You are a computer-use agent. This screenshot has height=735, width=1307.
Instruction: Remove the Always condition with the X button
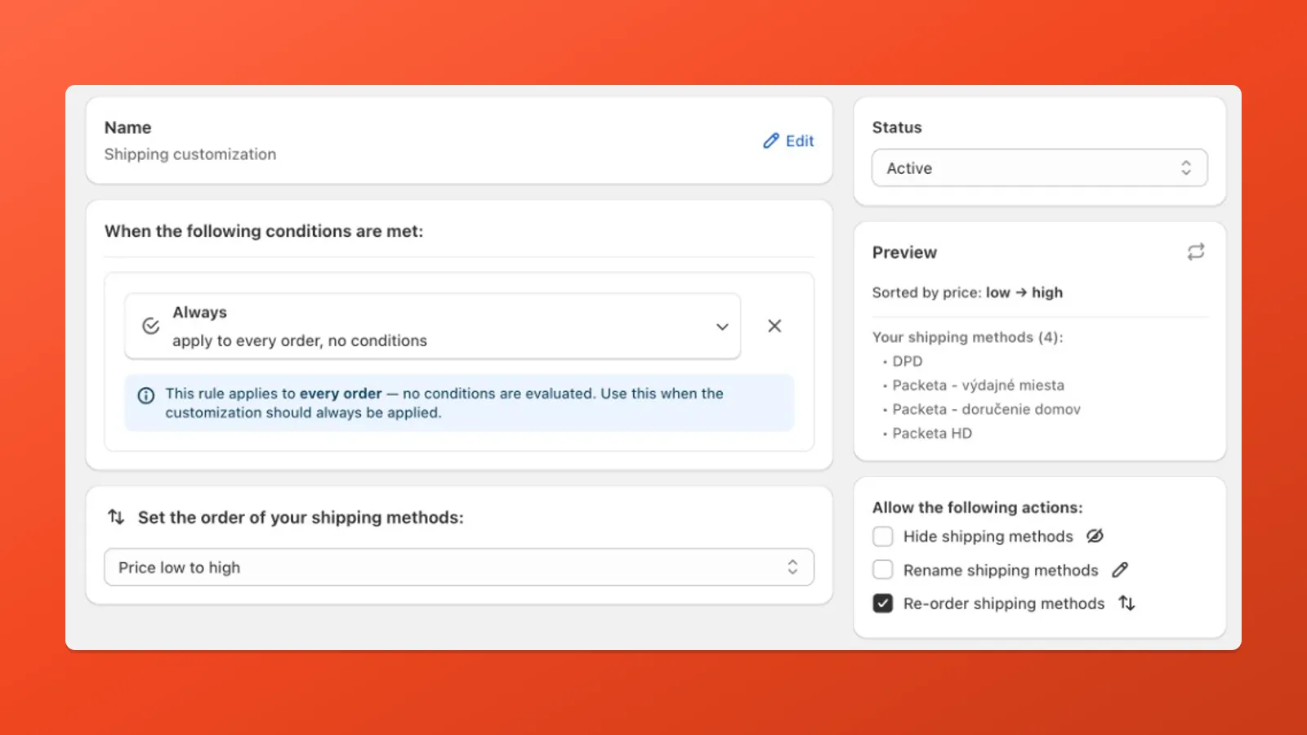pos(774,326)
